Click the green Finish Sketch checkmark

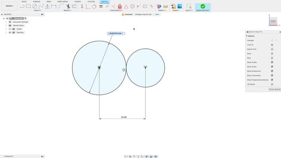click(x=203, y=6)
